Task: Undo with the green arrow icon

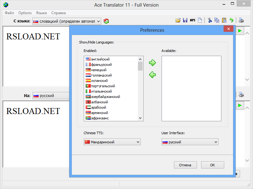Action: click(x=231, y=20)
